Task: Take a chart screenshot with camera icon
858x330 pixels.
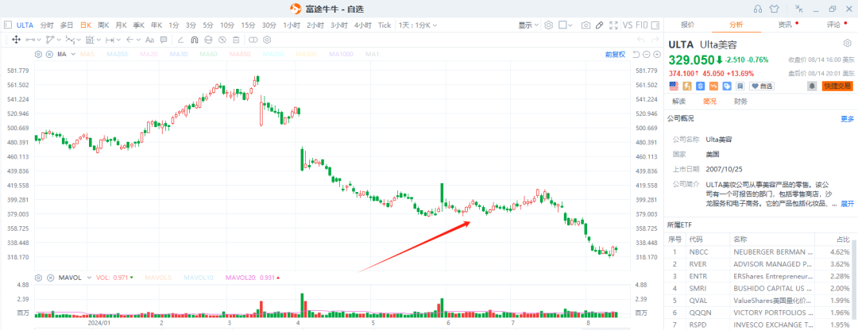Action: pos(586,25)
